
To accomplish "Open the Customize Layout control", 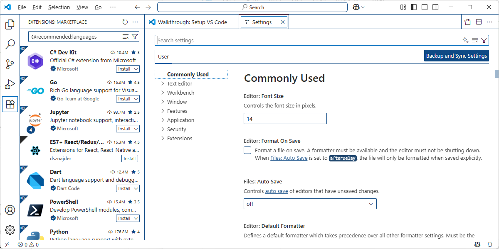I will pos(403,7).
